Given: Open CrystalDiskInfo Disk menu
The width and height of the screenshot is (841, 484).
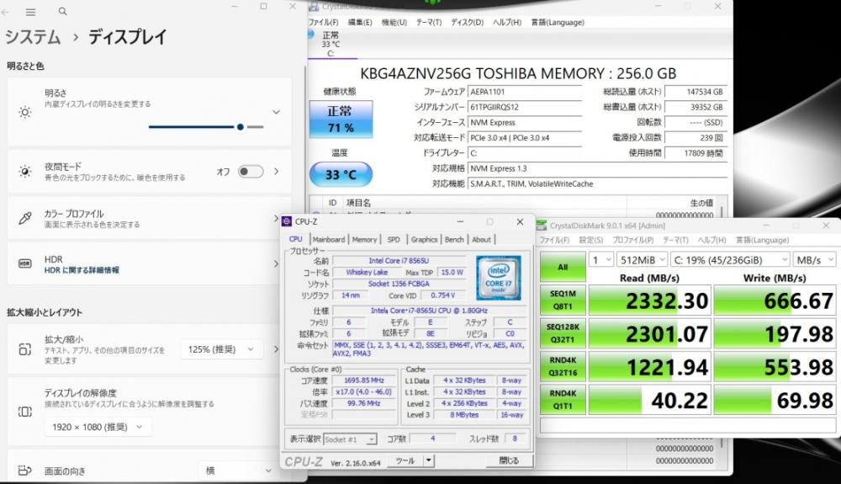Looking at the screenshot, I should pyautogui.click(x=467, y=22).
